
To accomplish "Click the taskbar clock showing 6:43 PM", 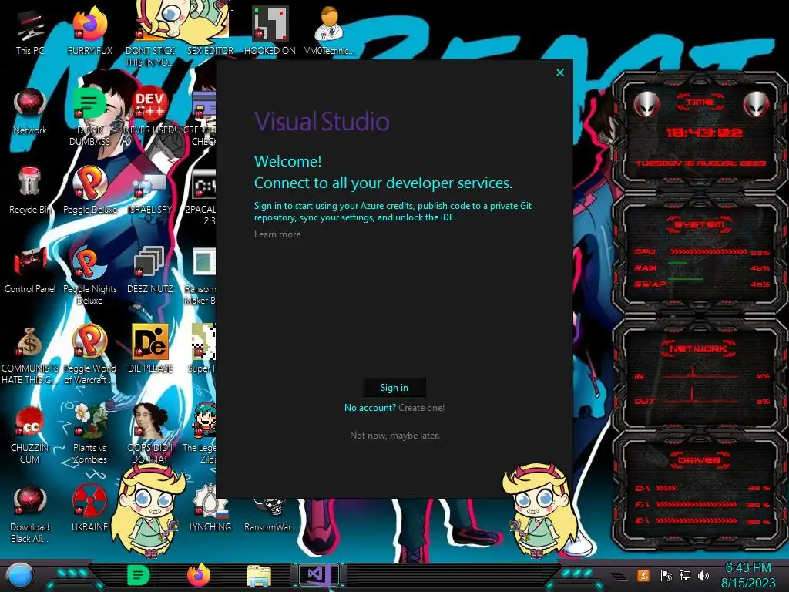I will pyautogui.click(x=748, y=575).
